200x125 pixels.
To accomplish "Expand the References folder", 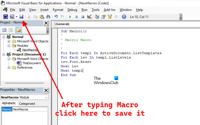I will click(9, 68).
